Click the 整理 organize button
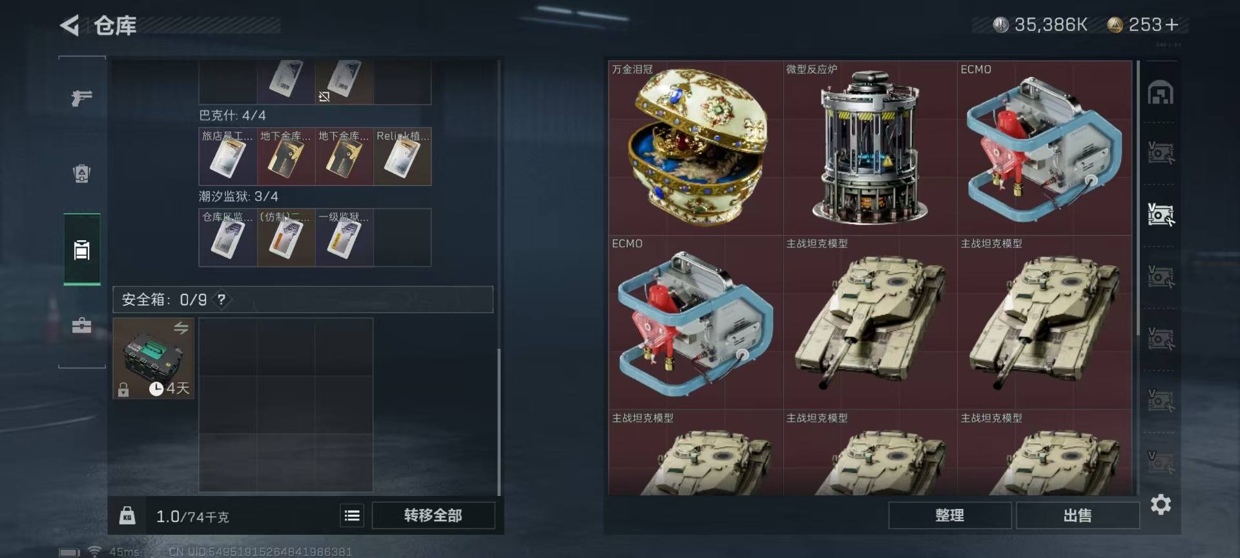Viewport: 1240px width, 558px height. pos(949,515)
